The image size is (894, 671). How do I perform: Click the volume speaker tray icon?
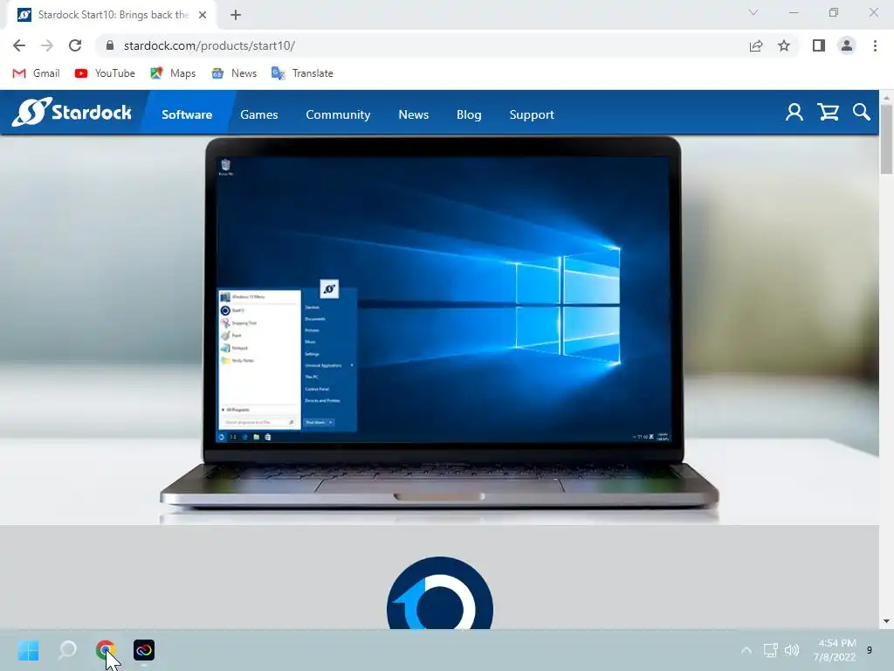pyautogui.click(x=792, y=650)
